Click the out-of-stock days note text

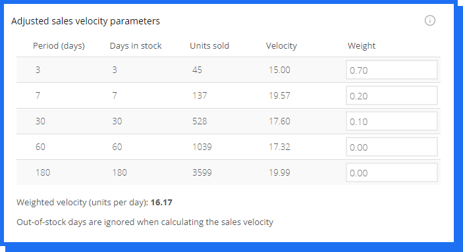[145, 222]
